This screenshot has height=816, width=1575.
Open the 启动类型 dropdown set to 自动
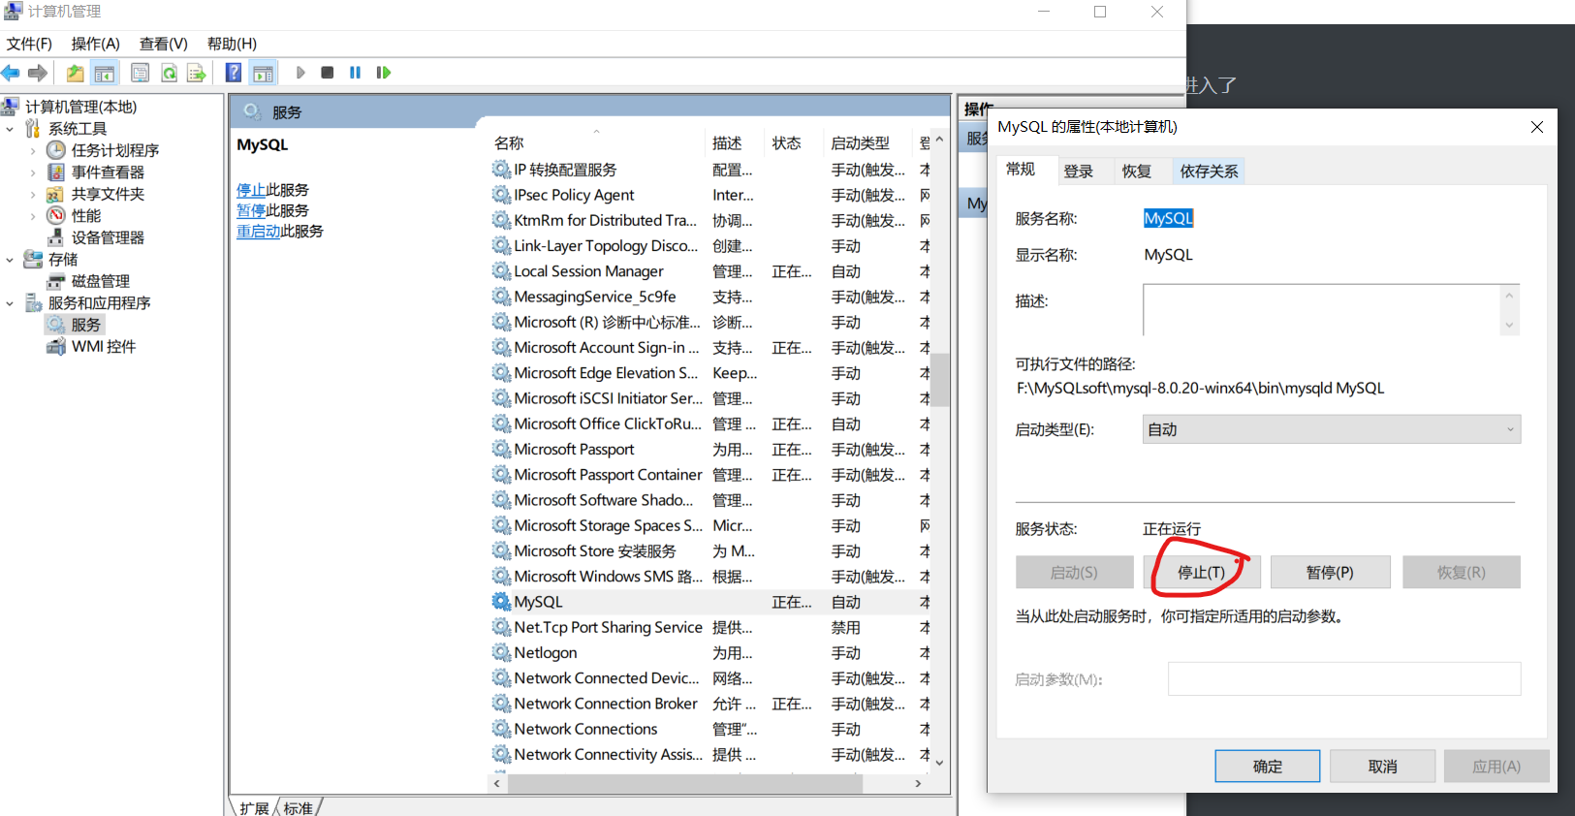click(x=1332, y=429)
